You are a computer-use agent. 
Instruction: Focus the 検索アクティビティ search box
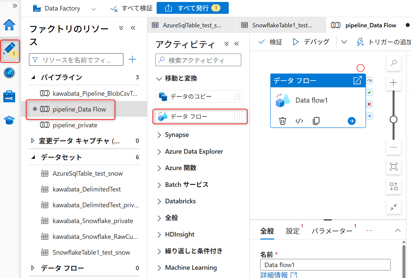(x=198, y=60)
